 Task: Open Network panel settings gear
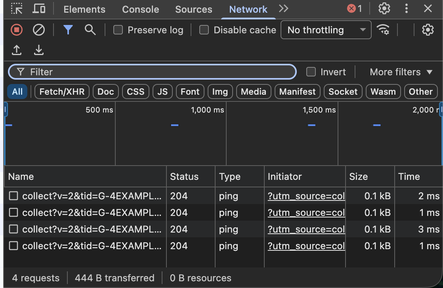click(x=428, y=30)
